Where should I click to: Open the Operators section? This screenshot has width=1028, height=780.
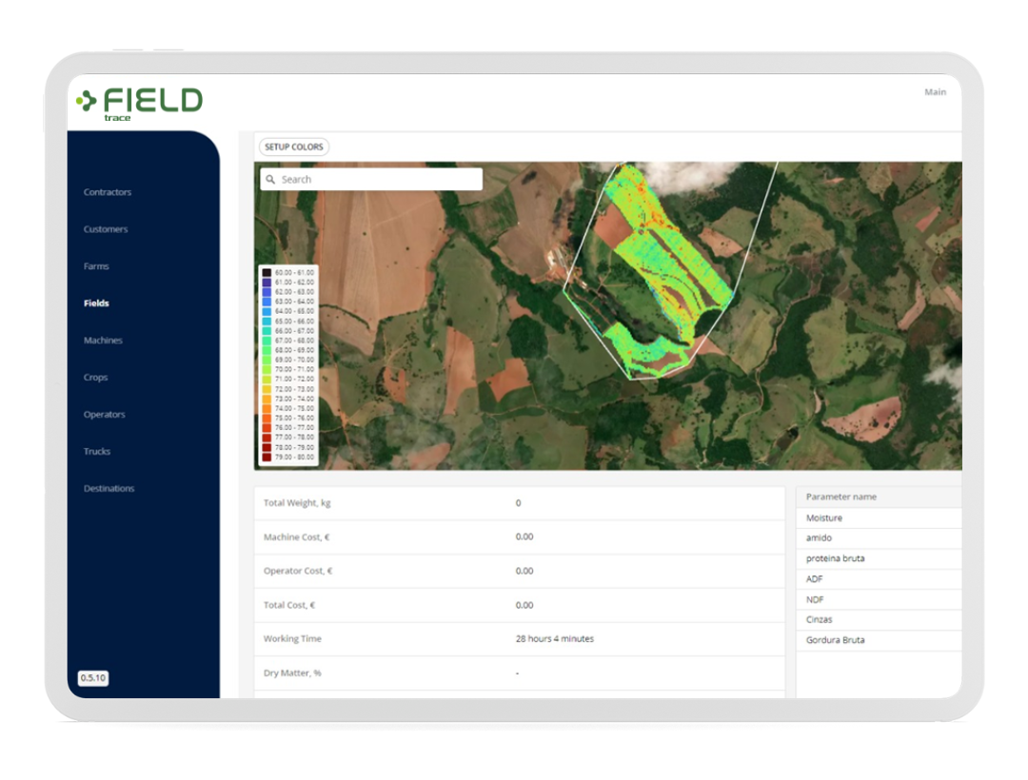(104, 415)
